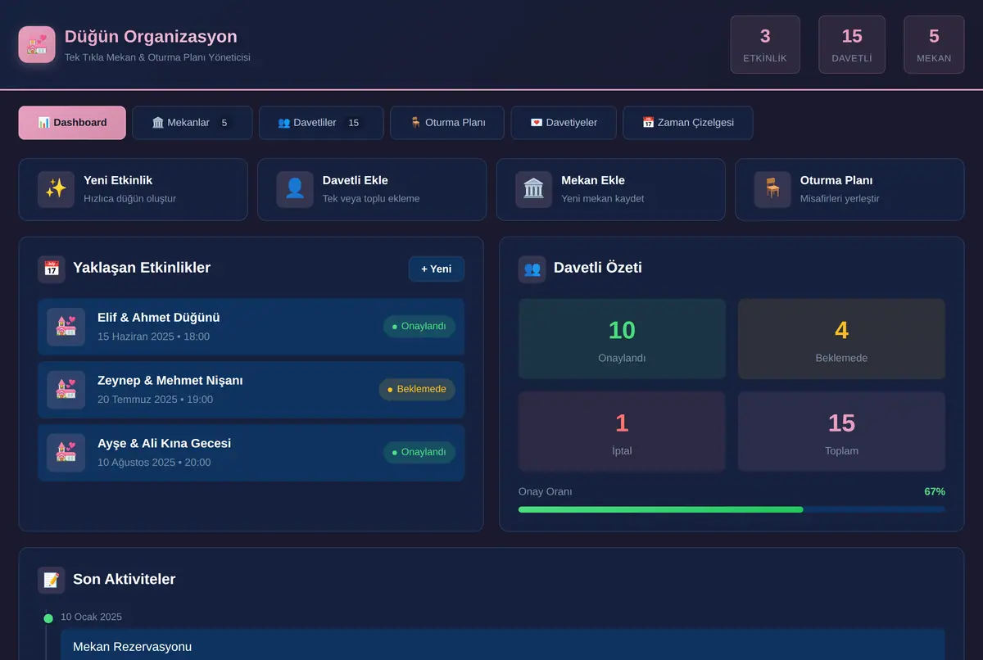Image resolution: width=983 pixels, height=660 pixels.
Task: Click the guests icon beside Davetli Özeti
Action: point(532,269)
